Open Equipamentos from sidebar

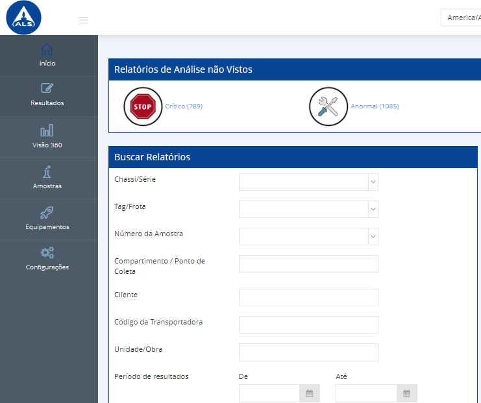[x=47, y=219]
